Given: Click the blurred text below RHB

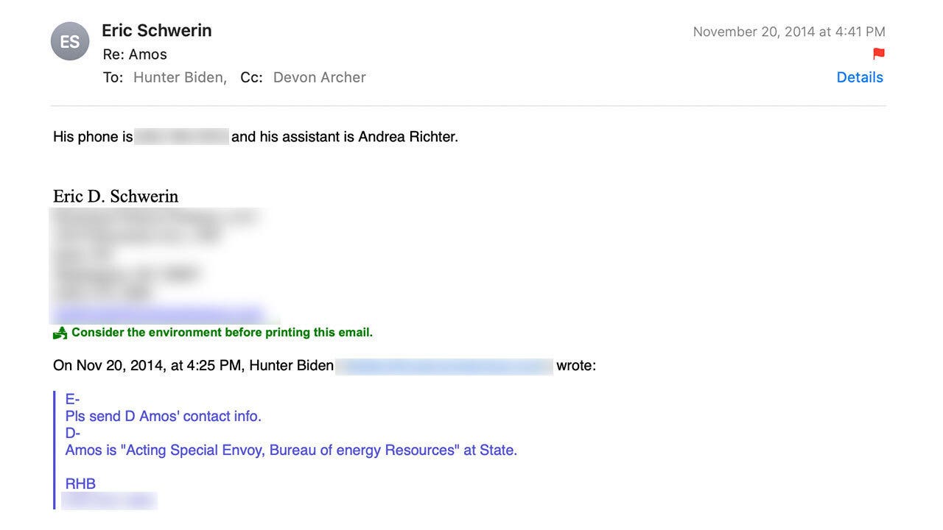Looking at the screenshot, I should click(109, 501).
